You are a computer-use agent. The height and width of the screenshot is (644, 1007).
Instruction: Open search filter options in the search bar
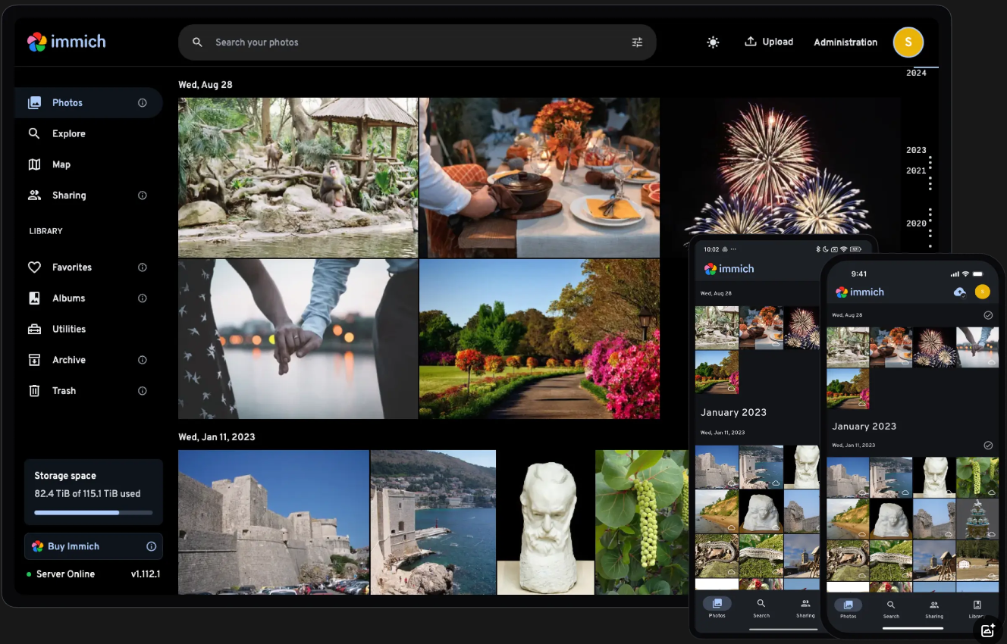click(637, 42)
